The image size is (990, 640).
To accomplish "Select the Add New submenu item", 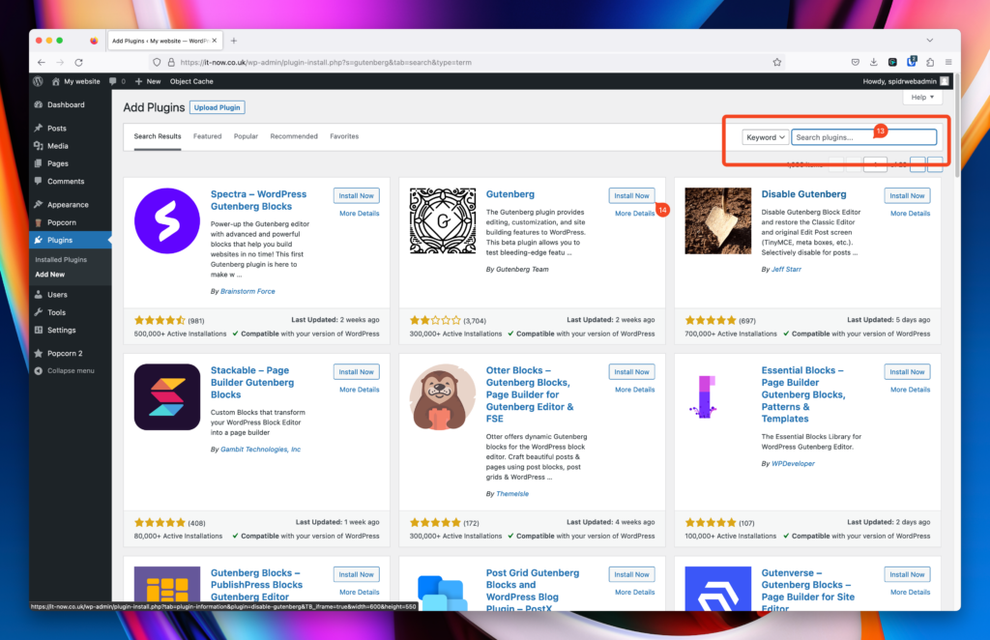I will coord(50,275).
